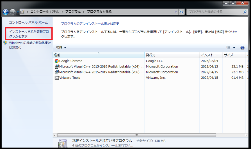Select Microsoft Visual C++ 2015-2019 Redistributable (x86)
251x149 pixels.
101,72
